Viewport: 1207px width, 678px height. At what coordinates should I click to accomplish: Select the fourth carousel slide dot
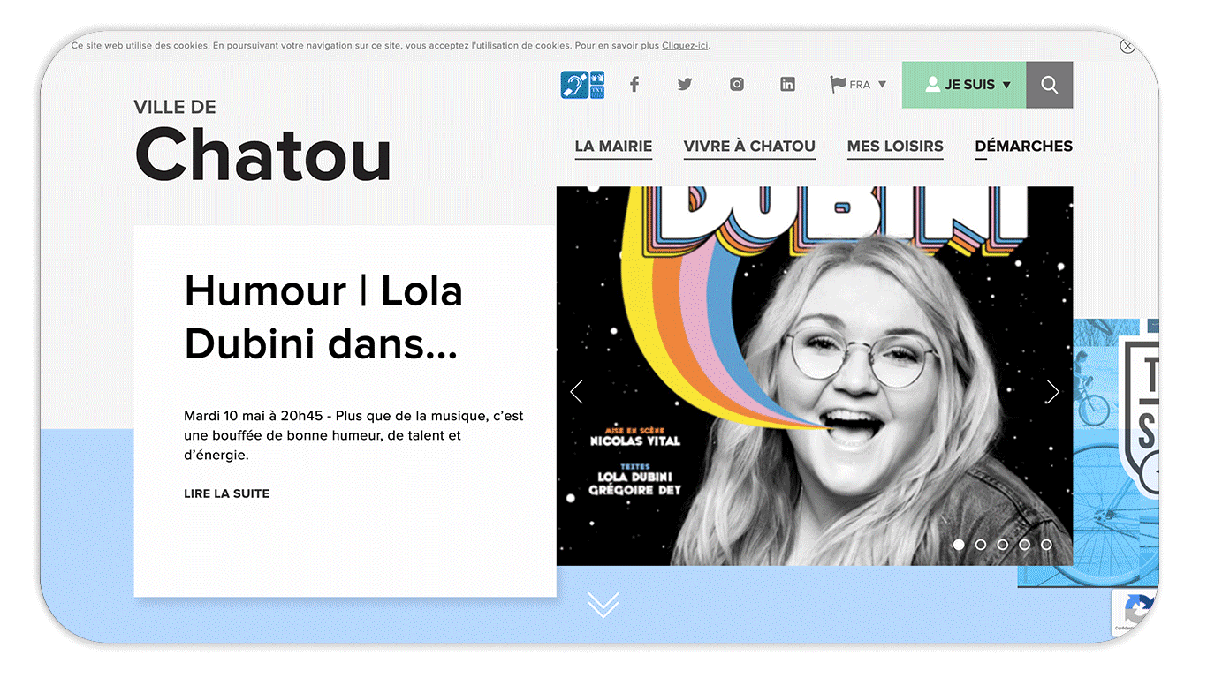[1025, 545]
